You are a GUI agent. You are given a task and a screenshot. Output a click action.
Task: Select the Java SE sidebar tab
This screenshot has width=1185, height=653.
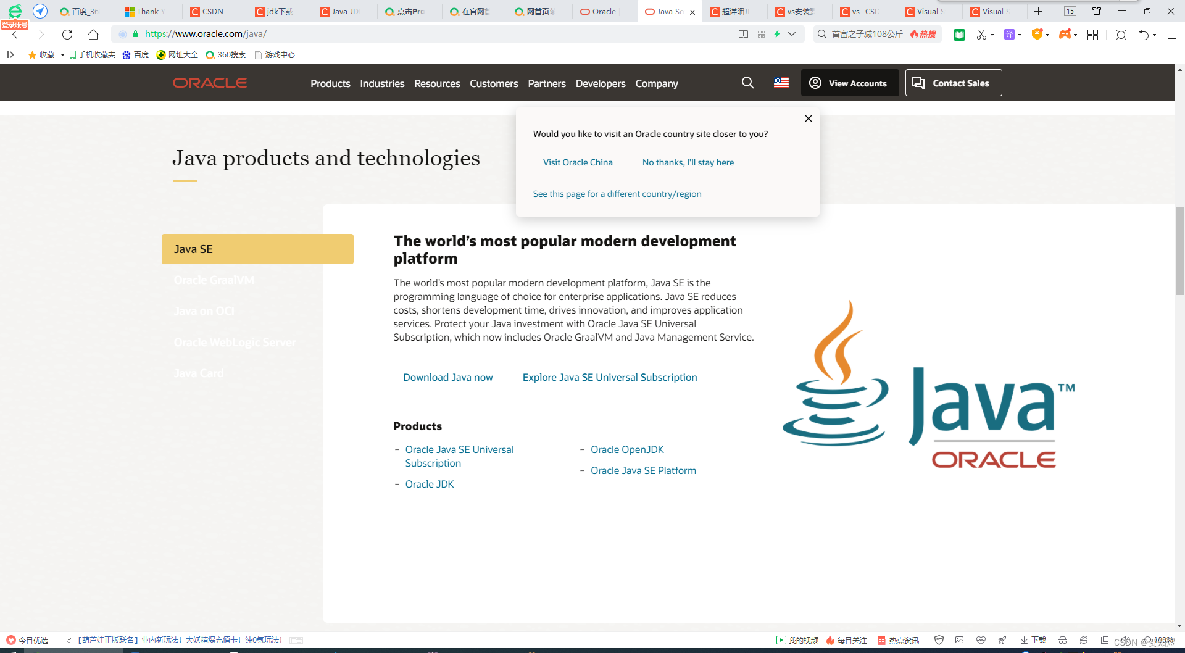tap(257, 249)
